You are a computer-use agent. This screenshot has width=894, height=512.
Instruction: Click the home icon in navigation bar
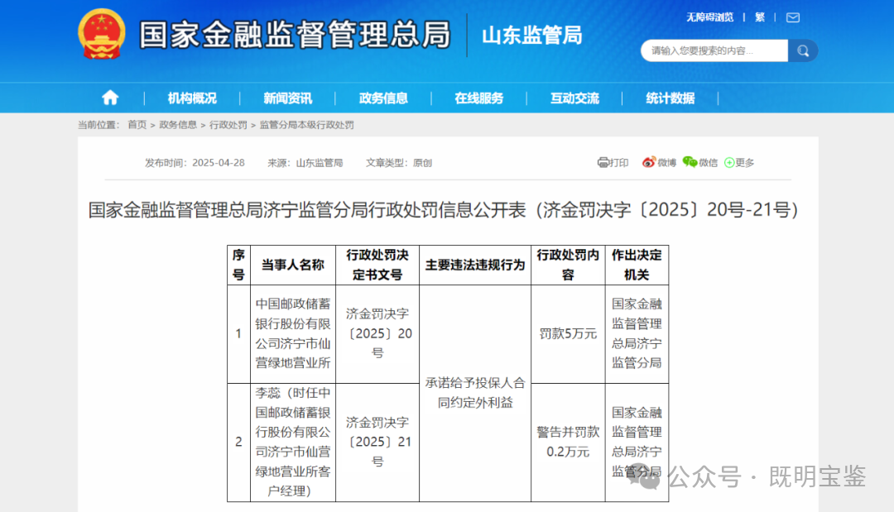coord(110,98)
